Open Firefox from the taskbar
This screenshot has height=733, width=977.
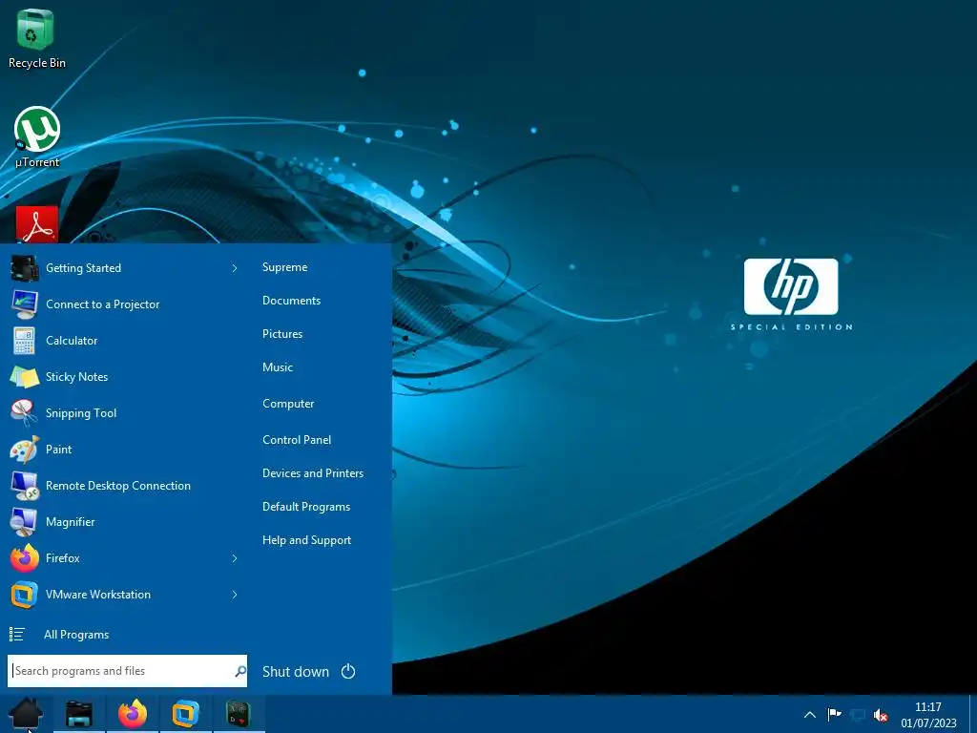[x=133, y=714]
